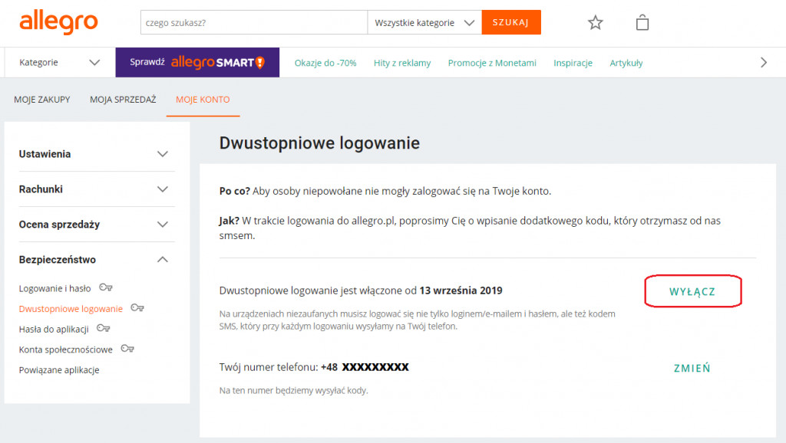
Task: Click key icon beside Logowanie i hasło
Action: click(104, 288)
